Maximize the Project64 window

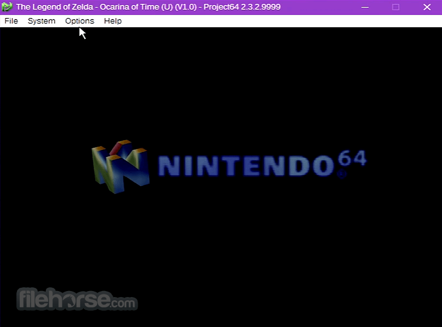pyautogui.click(x=396, y=7)
